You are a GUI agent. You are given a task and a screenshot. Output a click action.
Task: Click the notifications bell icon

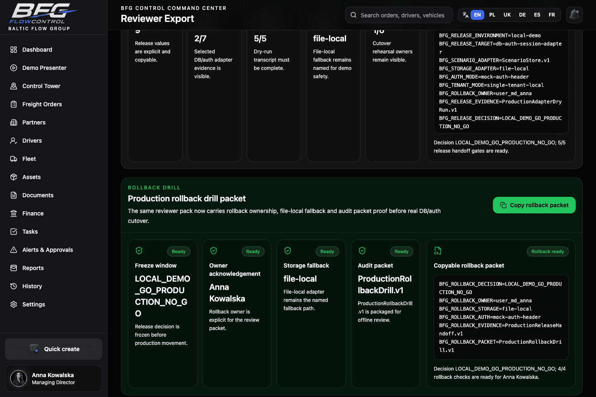[x=574, y=15]
